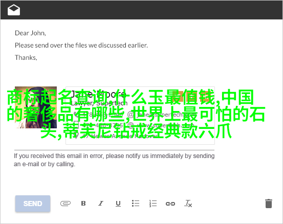The width and height of the screenshot is (283, 224).
Task: Insert a numbered list
Action: point(153,204)
